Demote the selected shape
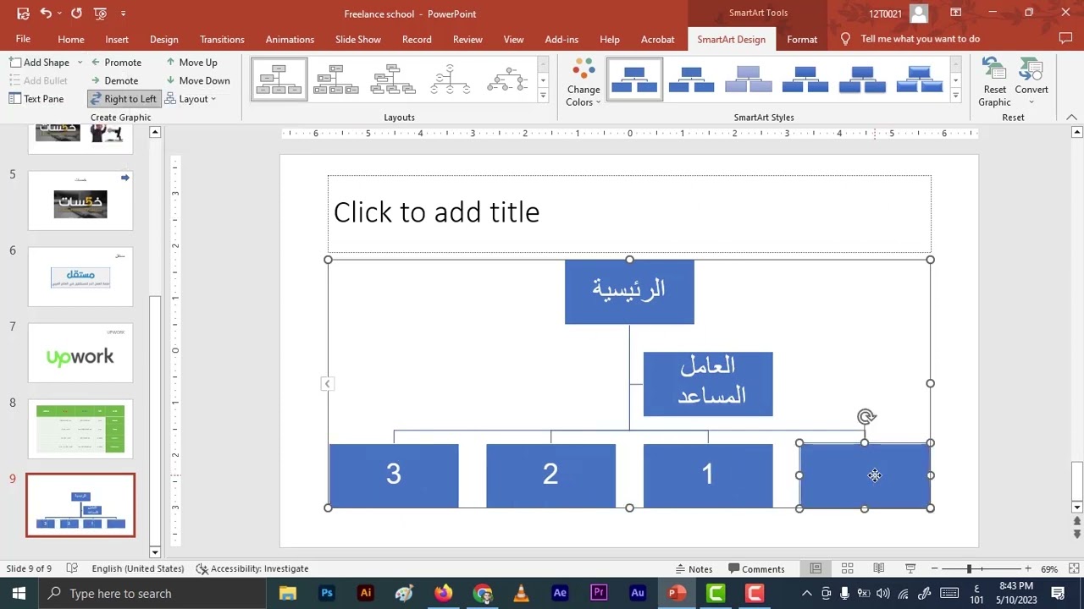This screenshot has height=609, width=1084. (x=113, y=80)
